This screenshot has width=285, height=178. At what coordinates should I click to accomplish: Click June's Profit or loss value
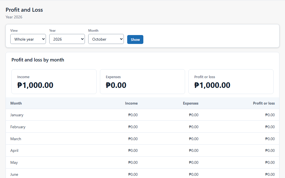270,175
